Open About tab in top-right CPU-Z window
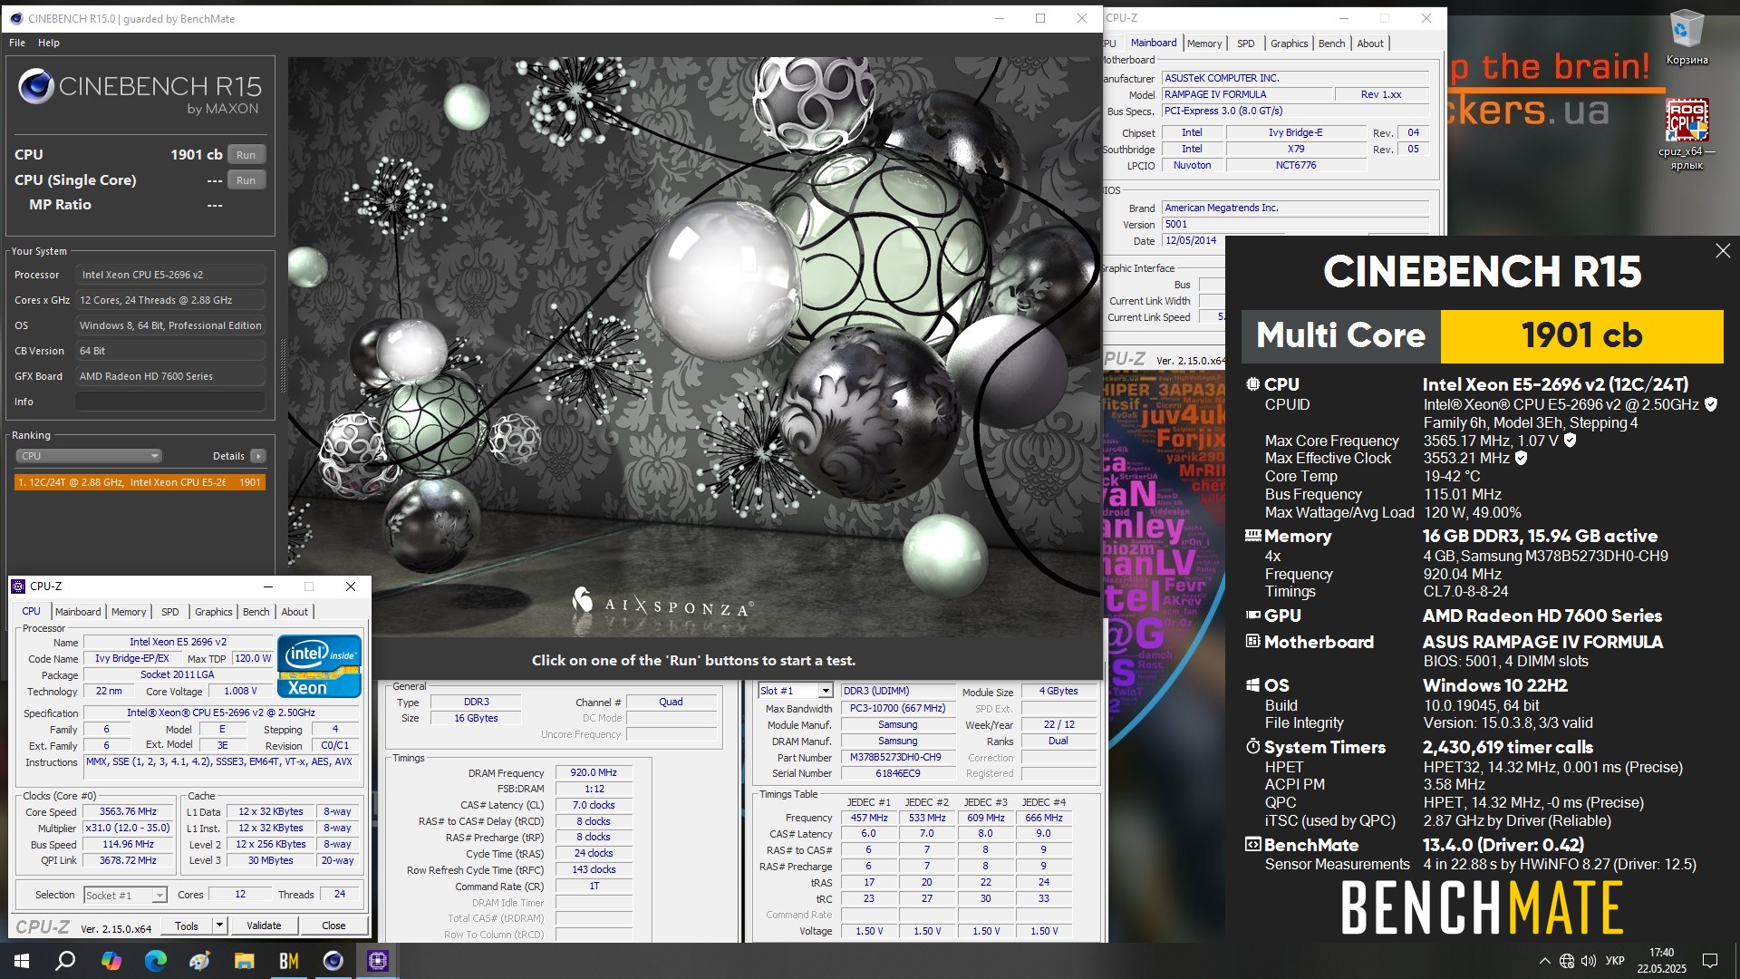Screen dimensions: 1740x979 (1370, 44)
